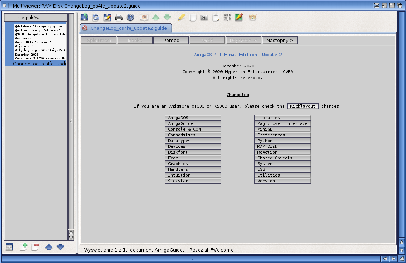
Task: Click the Lista plików column header
Action: (36, 18)
